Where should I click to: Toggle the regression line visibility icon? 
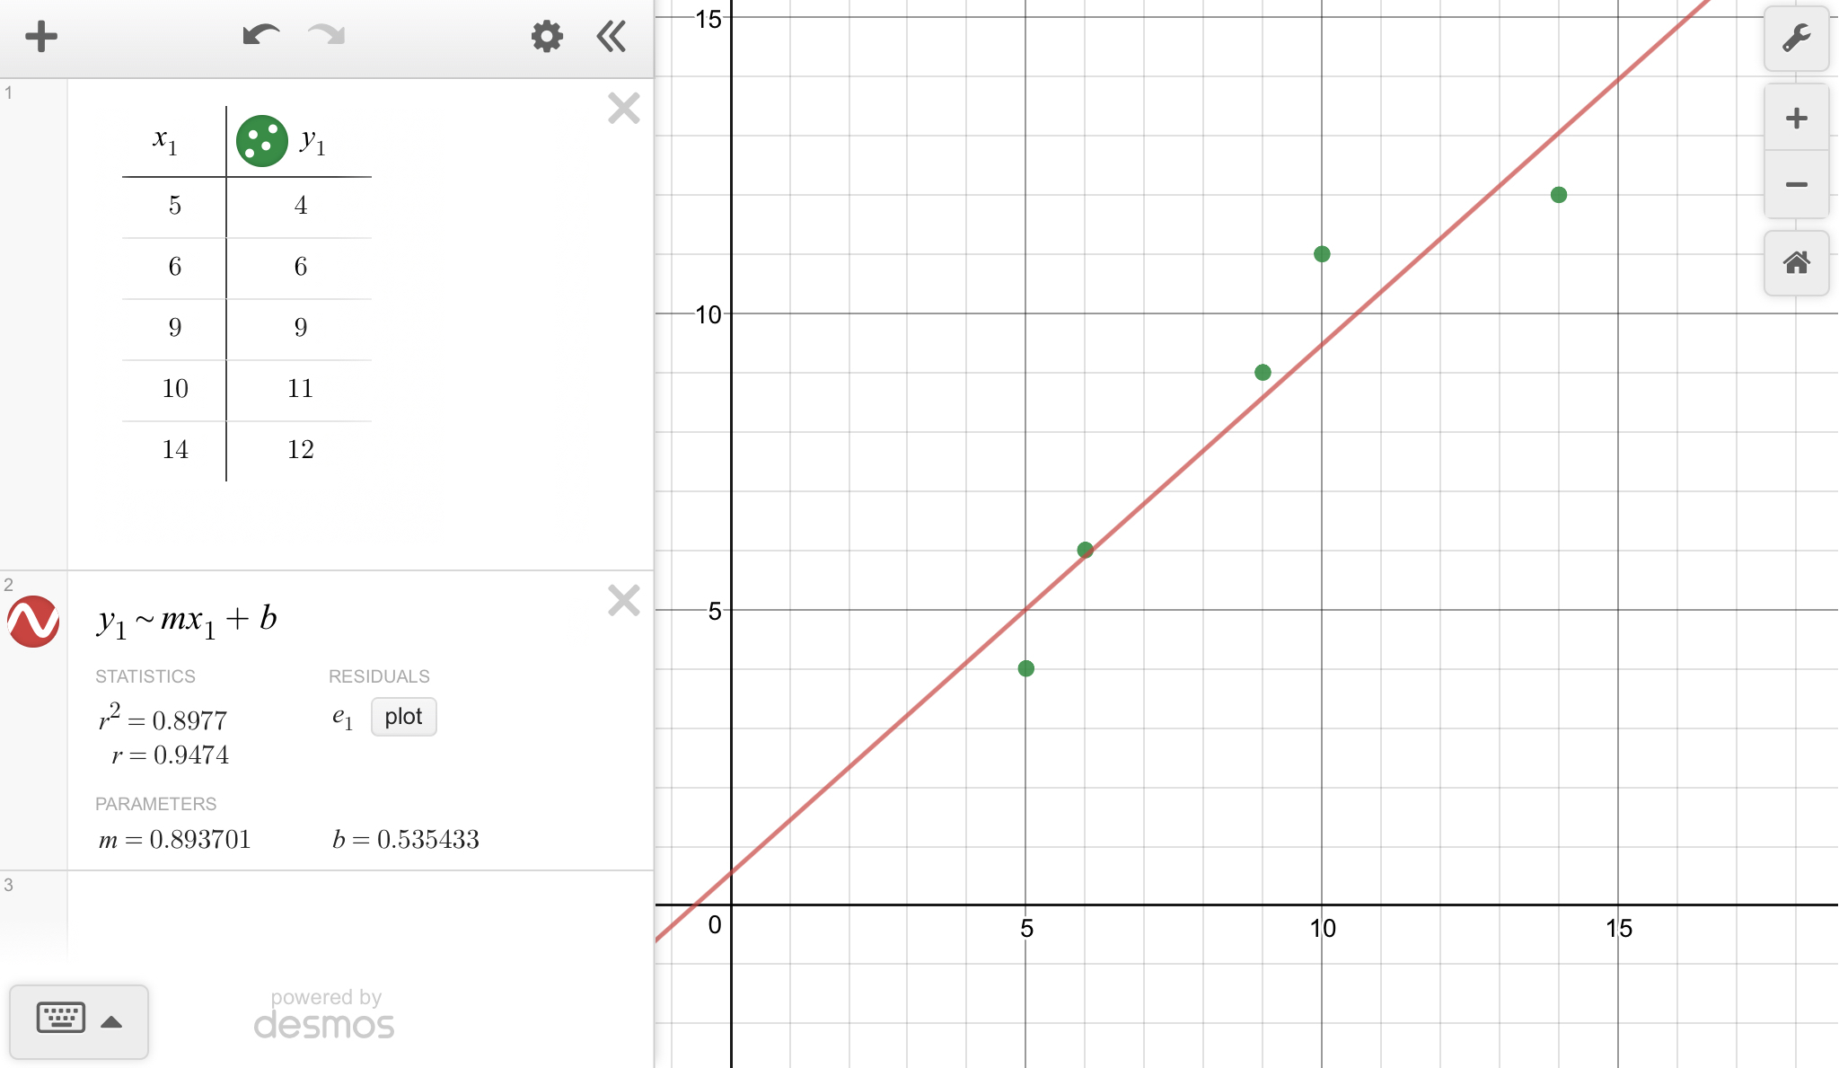[x=34, y=621]
